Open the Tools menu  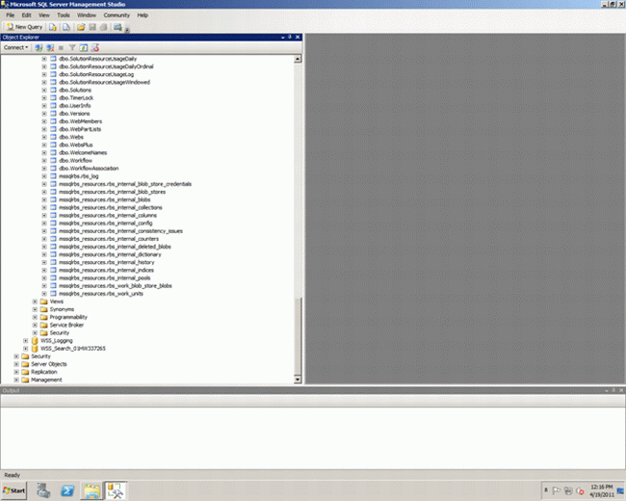63,15
